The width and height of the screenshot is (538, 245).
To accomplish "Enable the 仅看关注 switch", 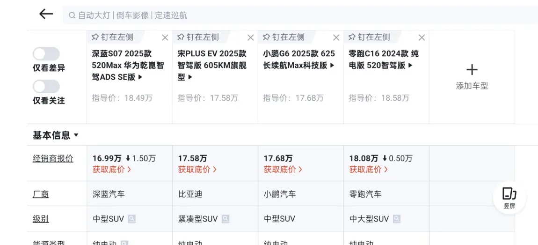I will 46,87.
